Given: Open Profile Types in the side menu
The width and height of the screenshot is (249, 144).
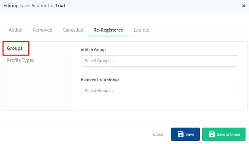Looking at the screenshot, I should (x=21, y=60).
